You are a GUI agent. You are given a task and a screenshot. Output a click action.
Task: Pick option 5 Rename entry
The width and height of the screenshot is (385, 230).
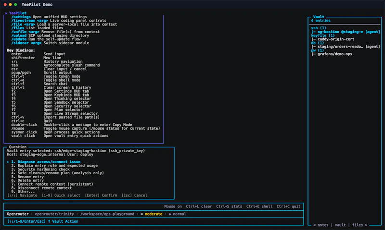click(x=27, y=177)
